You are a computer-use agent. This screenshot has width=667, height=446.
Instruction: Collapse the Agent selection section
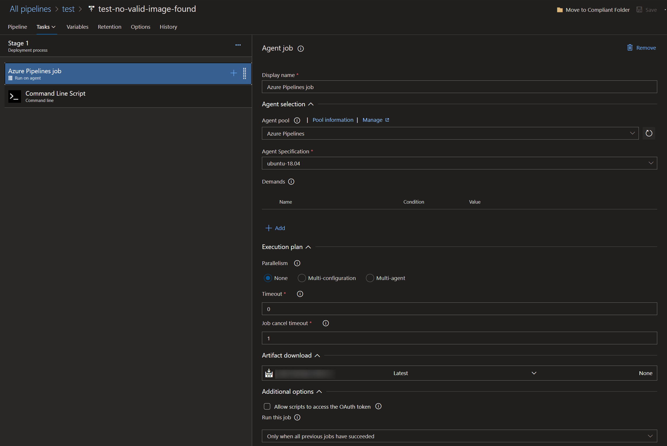(311, 104)
